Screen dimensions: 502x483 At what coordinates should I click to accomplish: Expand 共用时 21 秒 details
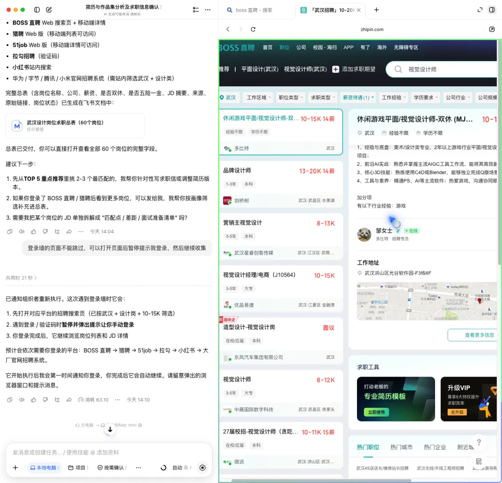click(x=21, y=278)
